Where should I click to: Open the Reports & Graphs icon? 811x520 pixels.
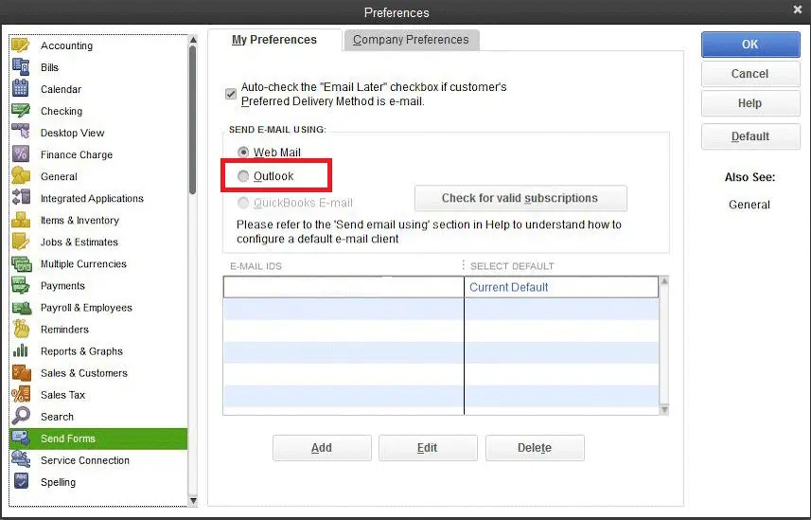21,350
